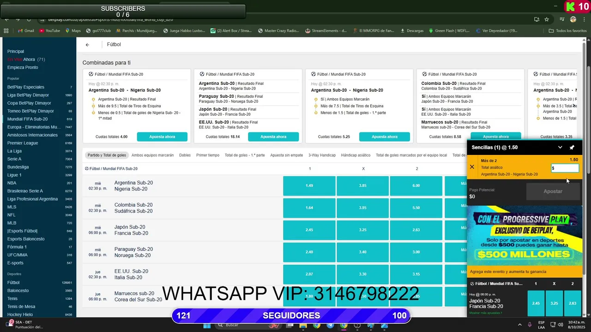Switch to the Primer tiempo tab
This screenshot has height=332, width=591.
point(208,155)
